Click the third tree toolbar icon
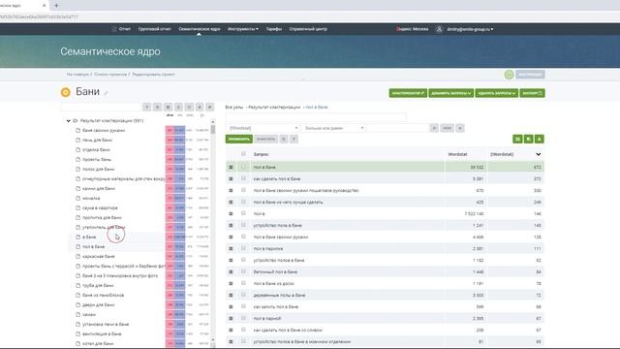The image size is (620, 349). pos(168,107)
